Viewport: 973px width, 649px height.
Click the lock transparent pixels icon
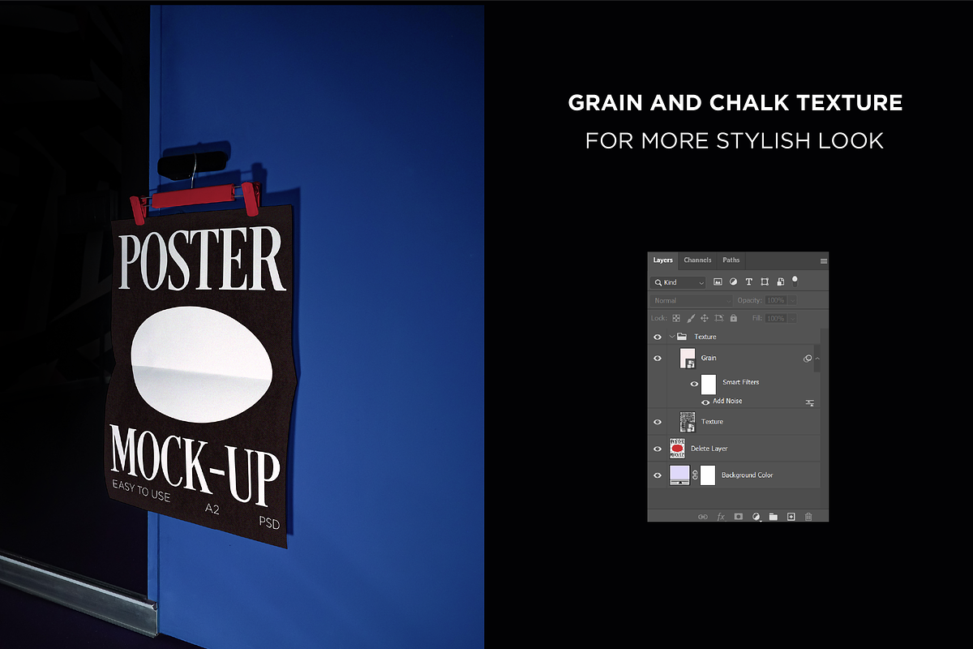(x=676, y=319)
